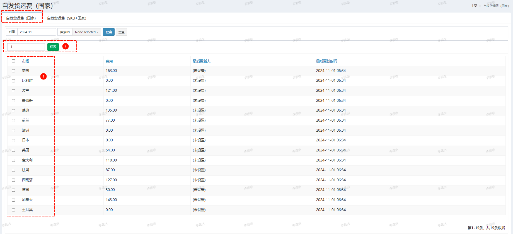Click the 121.00 fee cell for 波兰
Screen dimensions: 513x234
tap(111, 90)
